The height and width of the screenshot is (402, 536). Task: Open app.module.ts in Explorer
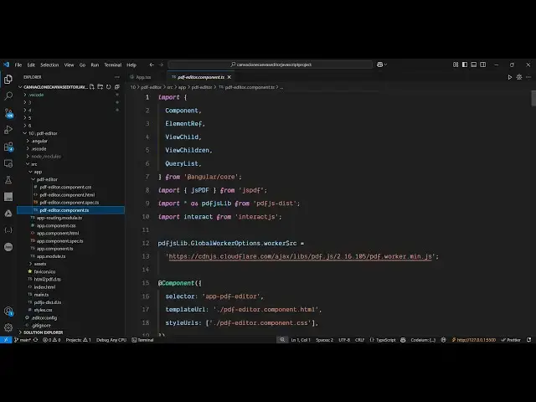click(x=70, y=256)
